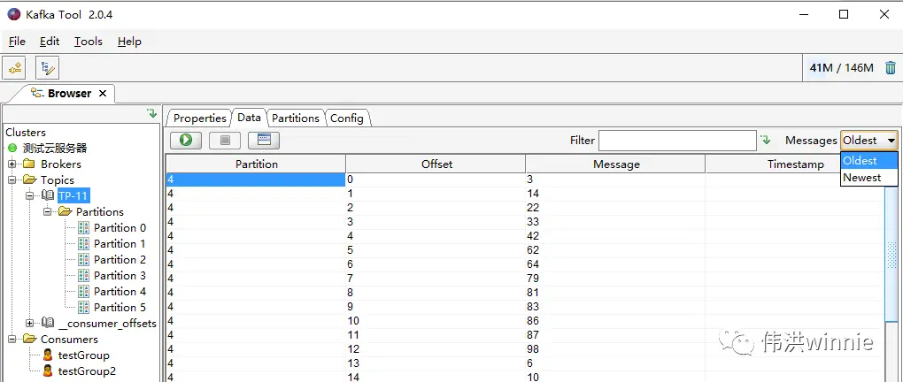Choose Newest from Messages dropdown list
Viewport: 903px width, 382px height.
click(x=868, y=178)
